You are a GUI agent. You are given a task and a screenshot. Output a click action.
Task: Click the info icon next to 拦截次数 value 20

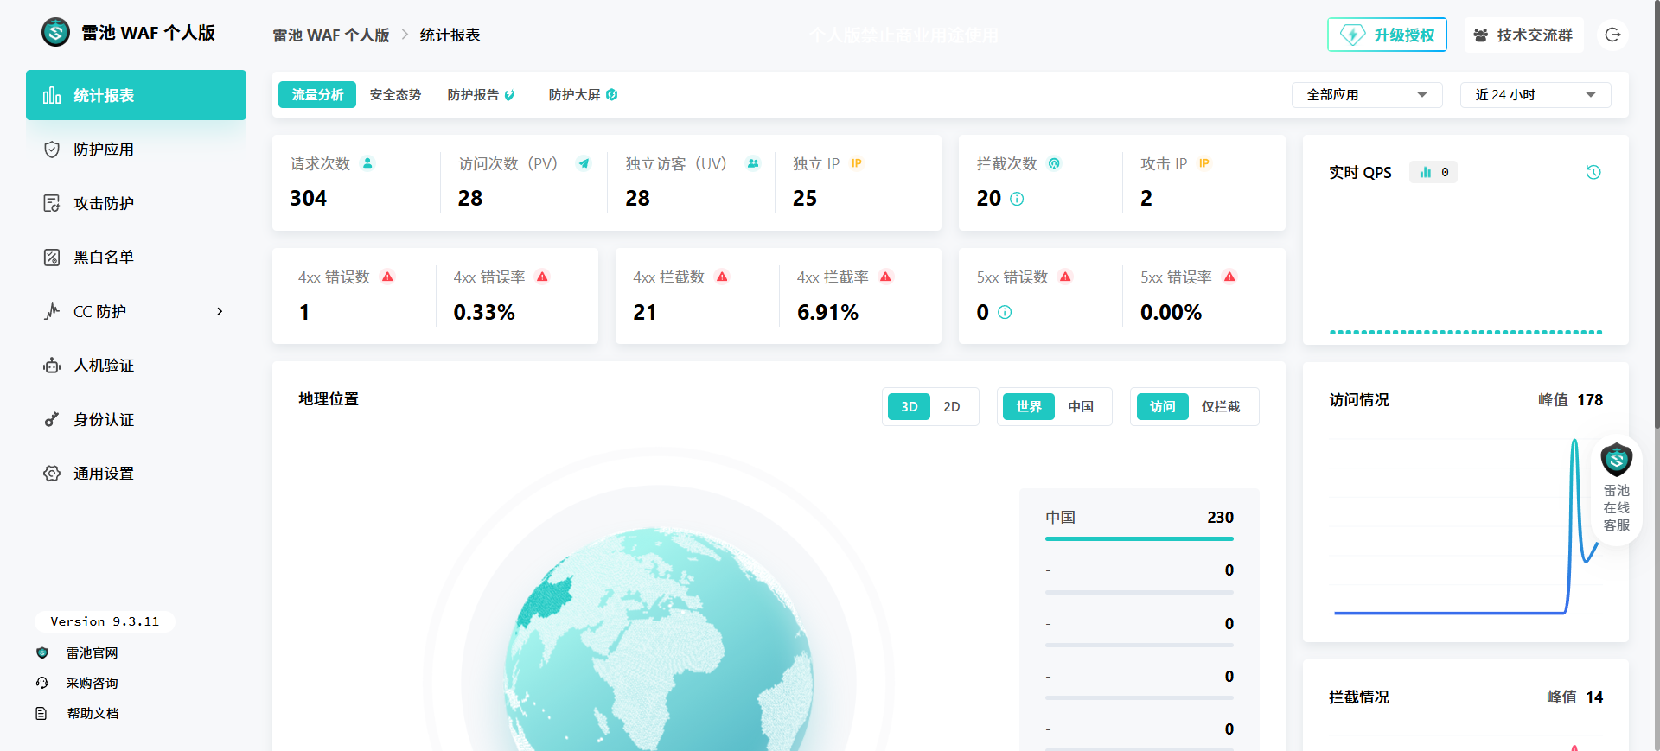pyautogui.click(x=1017, y=199)
